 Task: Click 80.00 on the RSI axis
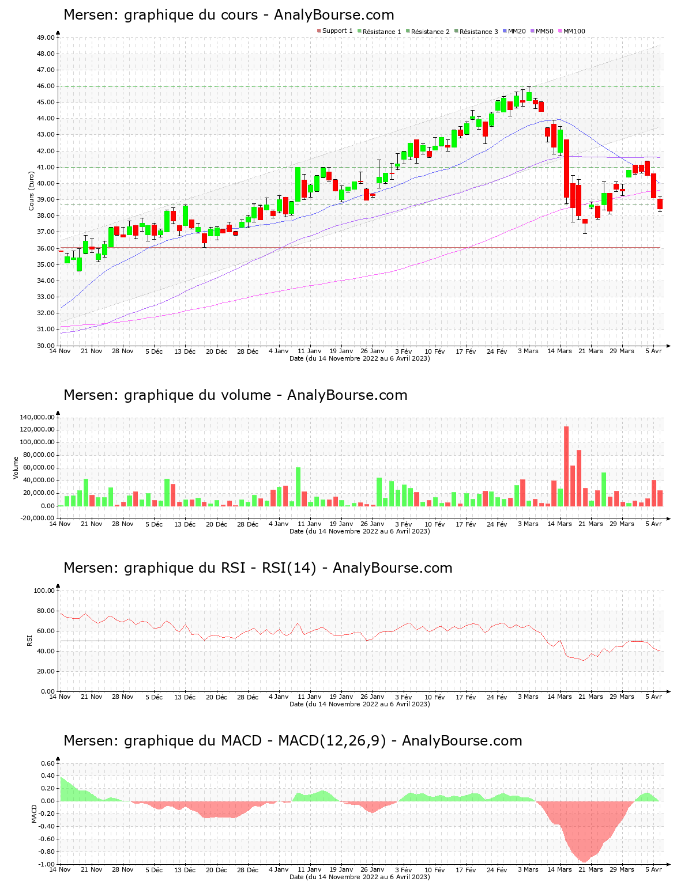[46, 611]
